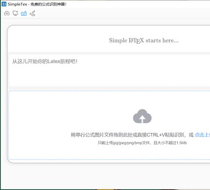
Task: Click the text 只能上传jpg/jpeg/png/bmp文件
Action: (x=124, y=143)
